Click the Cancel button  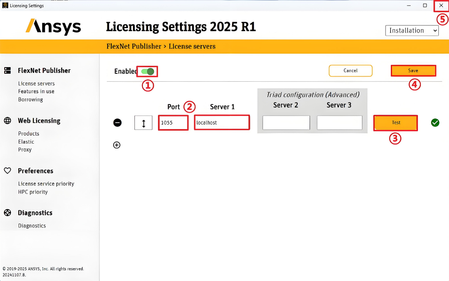coord(351,71)
